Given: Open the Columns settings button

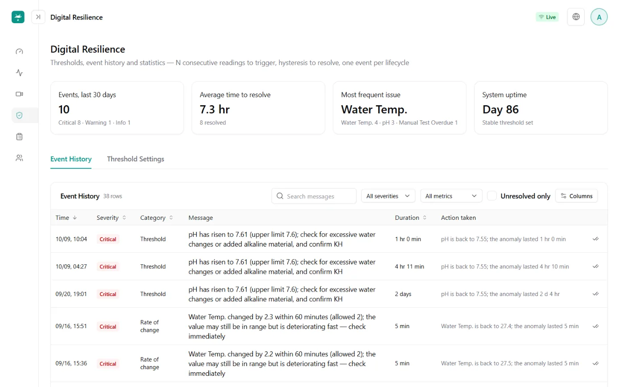Looking at the screenshot, I should click(x=577, y=196).
